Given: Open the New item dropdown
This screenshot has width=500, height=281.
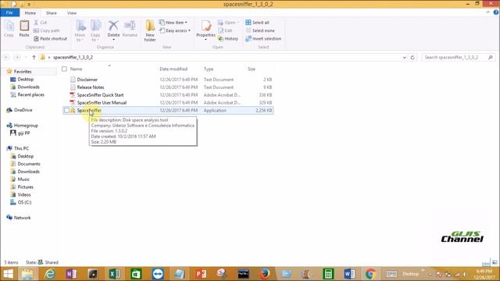Looking at the screenshot, I should pos(173,23).
